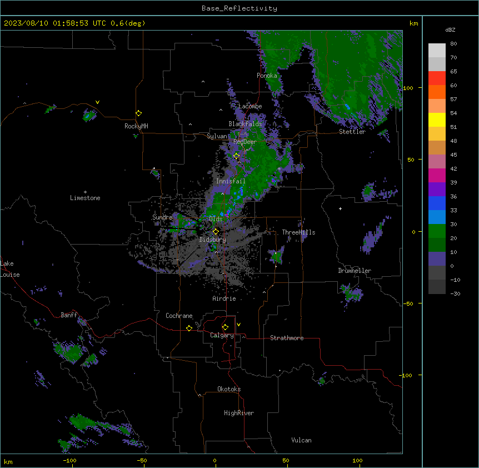This screenshot has width=479, height=468.
Task: Click the km unit label at top right
Action: [x=413, y=23]
